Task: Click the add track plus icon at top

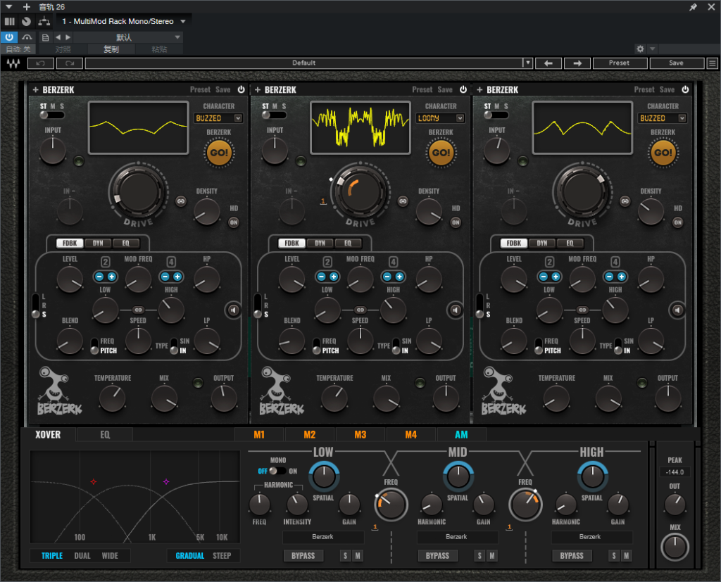Action: [x=27, y=7]
